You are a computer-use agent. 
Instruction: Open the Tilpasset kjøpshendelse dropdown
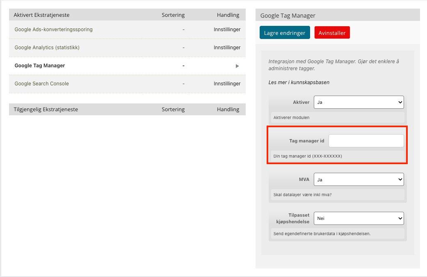coord(358,218)
